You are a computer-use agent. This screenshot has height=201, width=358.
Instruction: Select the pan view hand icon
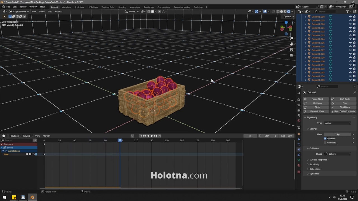tap(291, 44)
